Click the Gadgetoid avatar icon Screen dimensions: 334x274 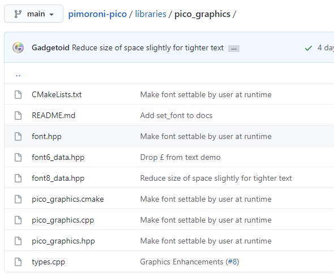(x=18, y=47)
